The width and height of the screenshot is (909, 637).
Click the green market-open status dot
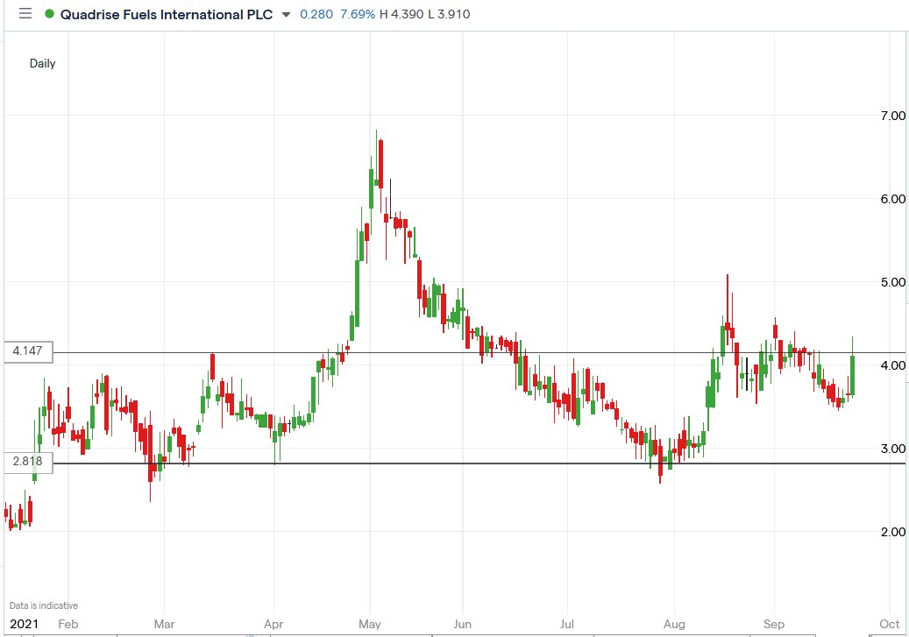click(51, 15)
